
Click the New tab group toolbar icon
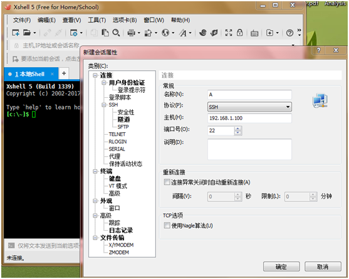270,33
